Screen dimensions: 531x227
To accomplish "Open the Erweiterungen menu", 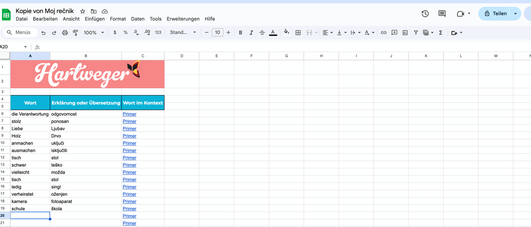I will 183,19.
